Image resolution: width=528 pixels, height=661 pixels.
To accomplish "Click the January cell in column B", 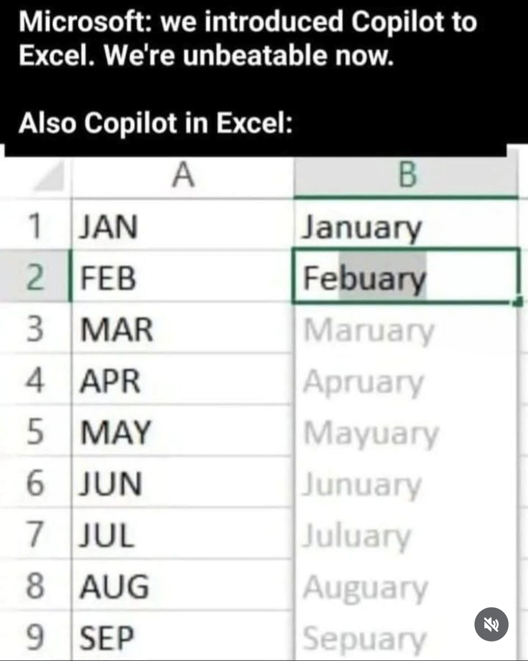I will pos(406,226).
